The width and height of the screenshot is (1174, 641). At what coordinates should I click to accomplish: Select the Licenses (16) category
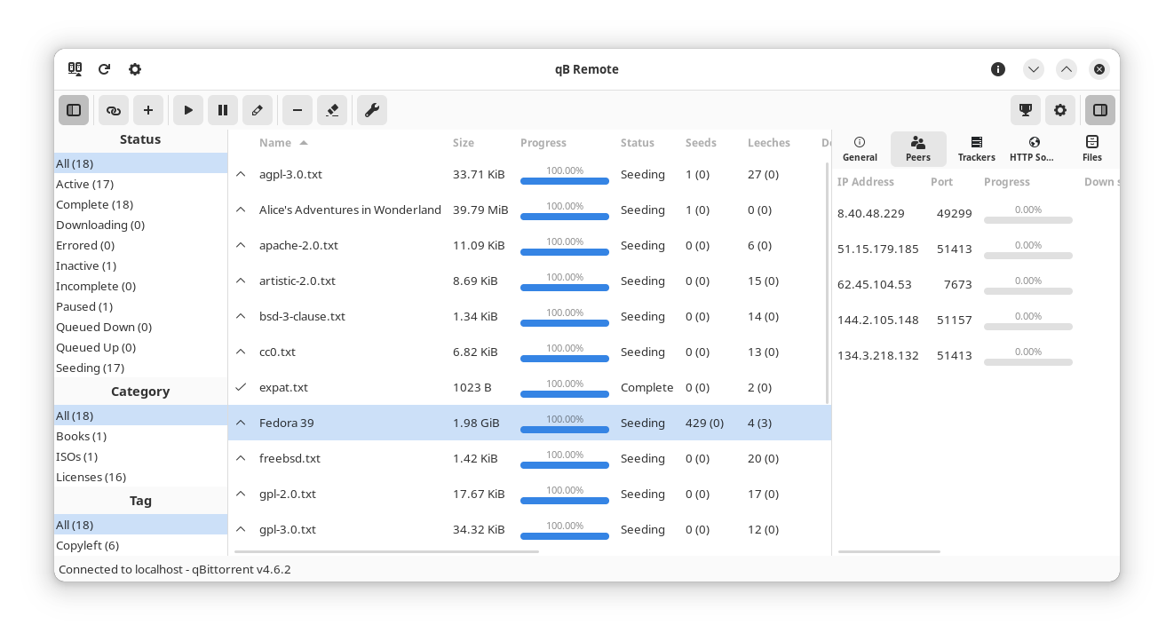click(91, 477)
